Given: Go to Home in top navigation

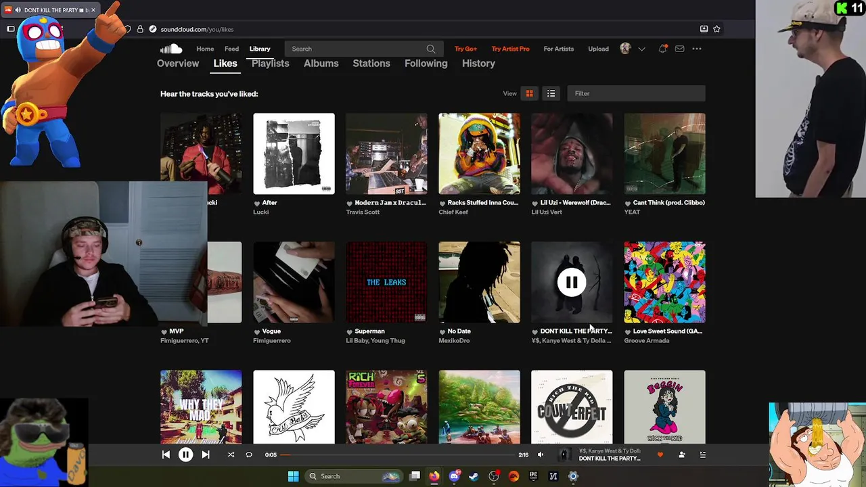Looking at the screenshot, I should (205, 49).
